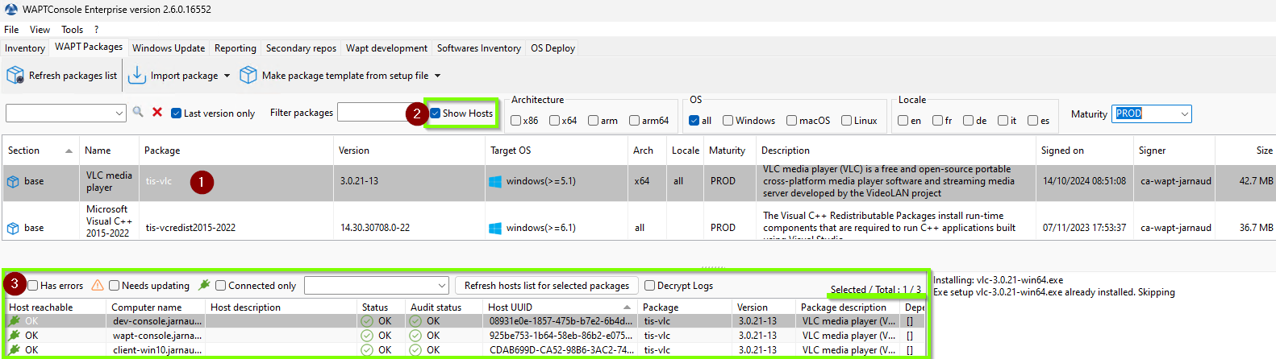The height and width of the screenshot is (359, 1276).
Task: Click the plug icon for the client-win10 host
Action: 15,349
